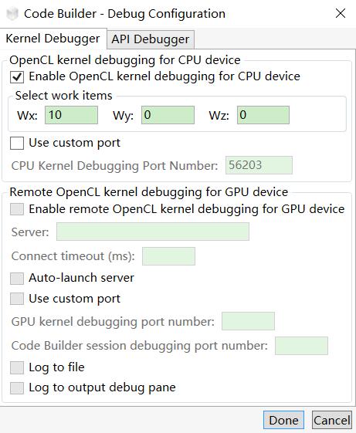Click the CPU Kernel Debugging Port Number field
This screenshot has height=433, width=356.
[x=259, y=165]
